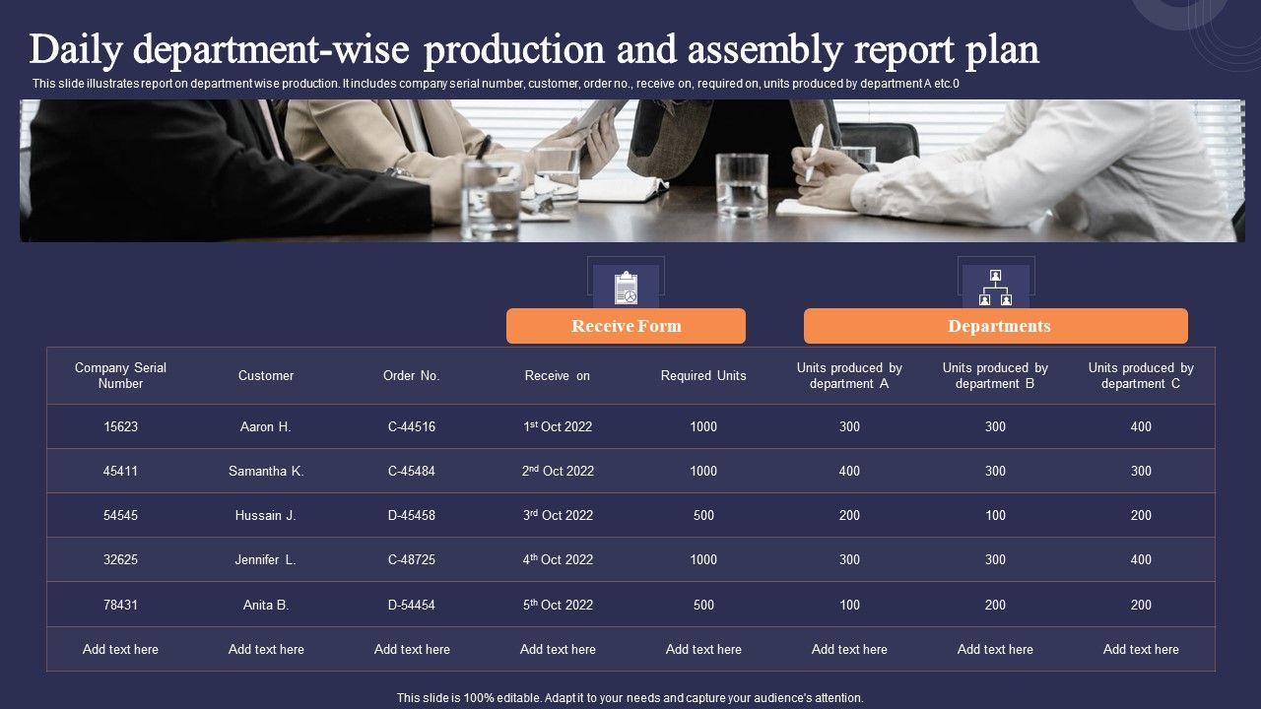The height and width of the screenshot is (709, 1261).
Task: Click department C value 400 for Jennifer L.
Action: tap(1141, 559)
